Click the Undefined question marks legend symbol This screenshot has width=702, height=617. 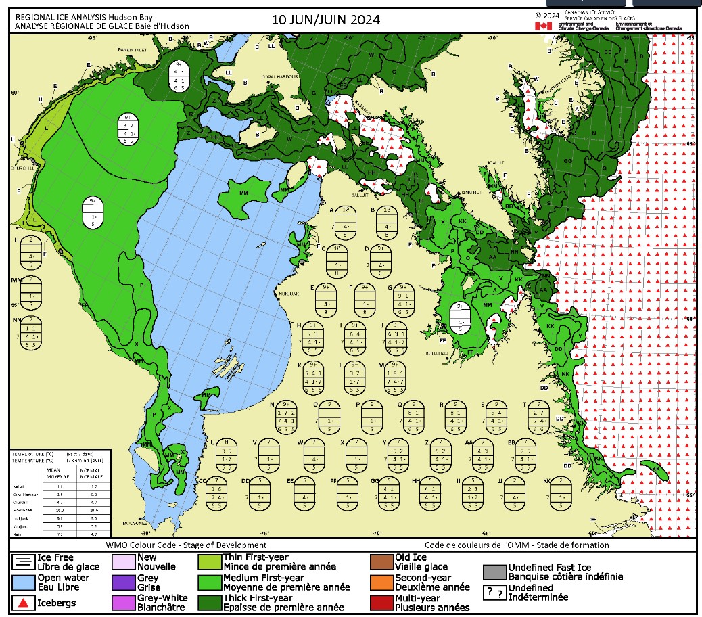[x=495, y=593]
